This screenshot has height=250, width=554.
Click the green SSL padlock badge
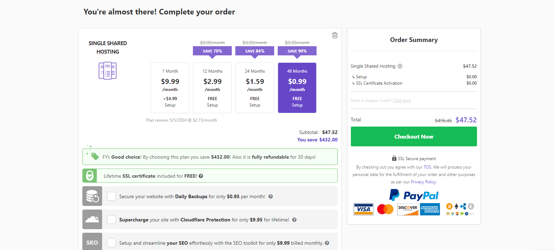pos(90,176)
